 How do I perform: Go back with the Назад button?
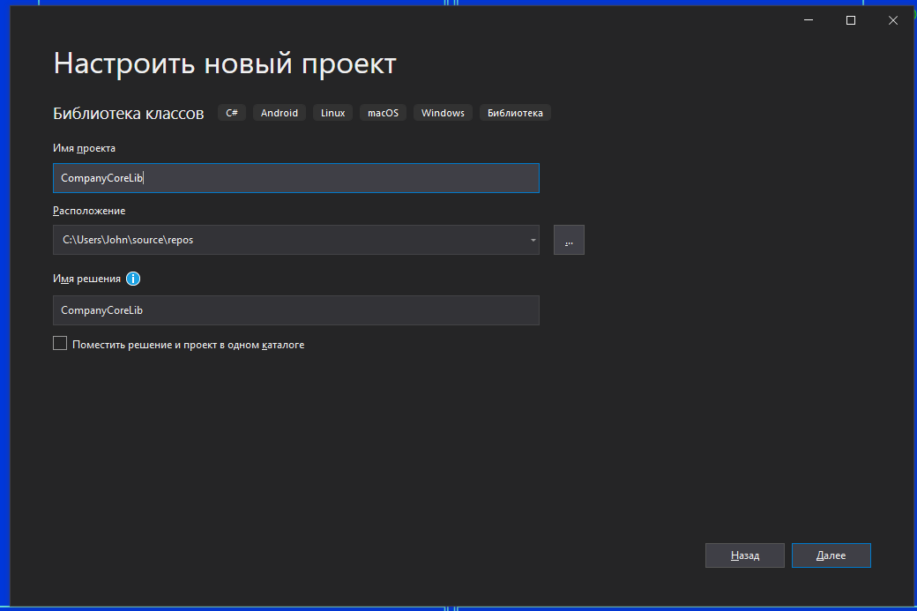(x=744, y=555)
